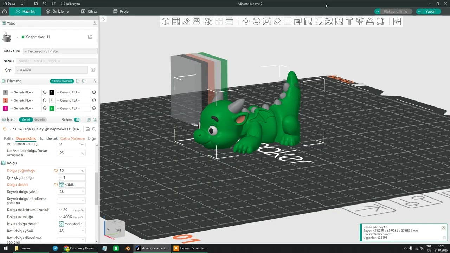Add a new plate from the toolbar

click(176, 21)
